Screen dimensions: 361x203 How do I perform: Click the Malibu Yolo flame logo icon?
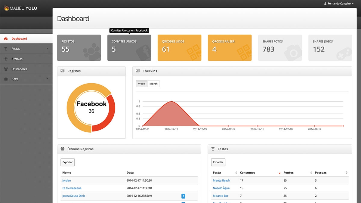(6, 8)
